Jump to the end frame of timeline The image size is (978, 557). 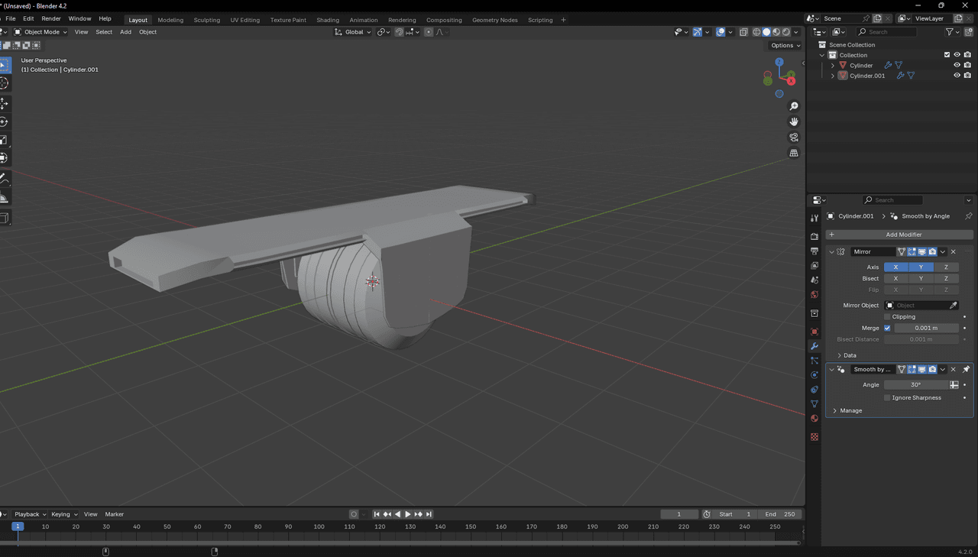pyautogui.click(x=429, y=514)
